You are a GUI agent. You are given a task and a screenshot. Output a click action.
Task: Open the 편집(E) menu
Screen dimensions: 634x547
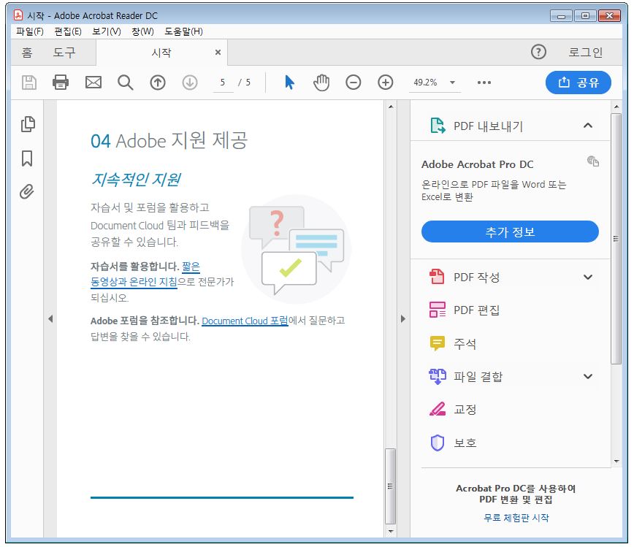68,31
